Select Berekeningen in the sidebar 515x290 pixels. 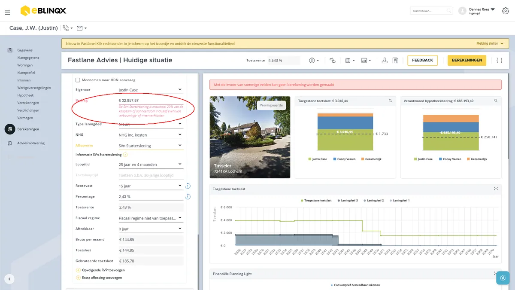pos(28,129)
